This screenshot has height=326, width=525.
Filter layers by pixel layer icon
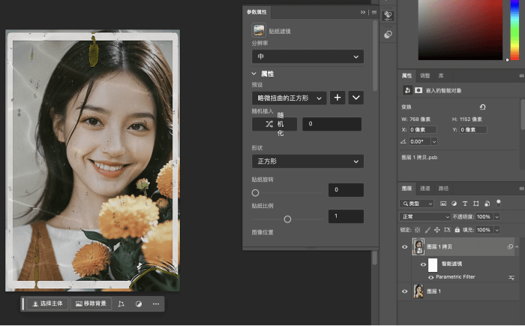point(443,204)
